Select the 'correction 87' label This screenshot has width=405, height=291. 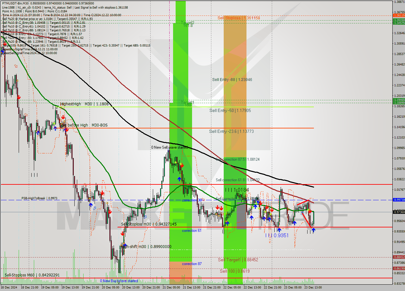[x=192, y=264]
